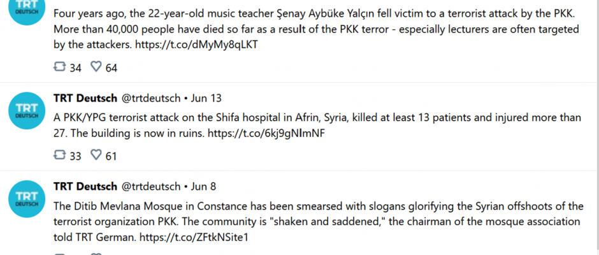Open link https://t.co/ZFtkNSite1
Image resolution: width=599 pixels, height=255 pixels.
pos(194,237)
